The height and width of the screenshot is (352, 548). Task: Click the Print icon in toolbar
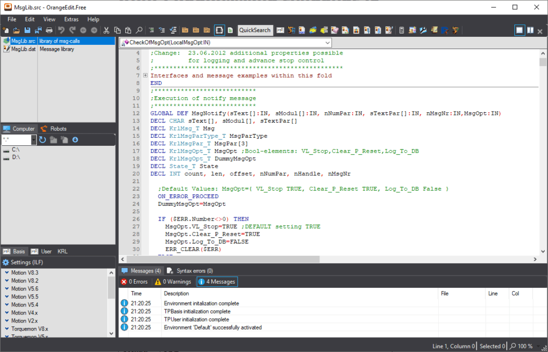[49, 30]
